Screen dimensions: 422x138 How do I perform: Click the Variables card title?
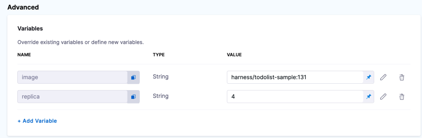point(30,29)
